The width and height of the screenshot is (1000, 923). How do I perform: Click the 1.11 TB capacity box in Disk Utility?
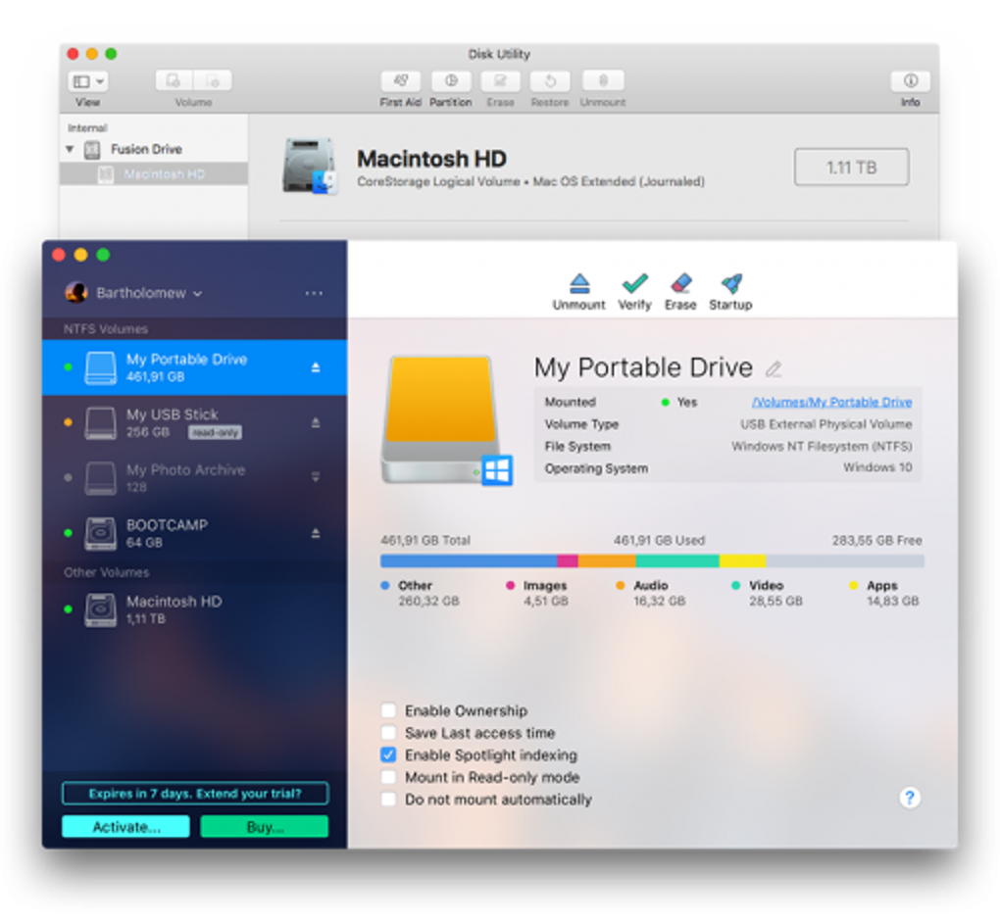pyautogui.click(x=851, y=167)
